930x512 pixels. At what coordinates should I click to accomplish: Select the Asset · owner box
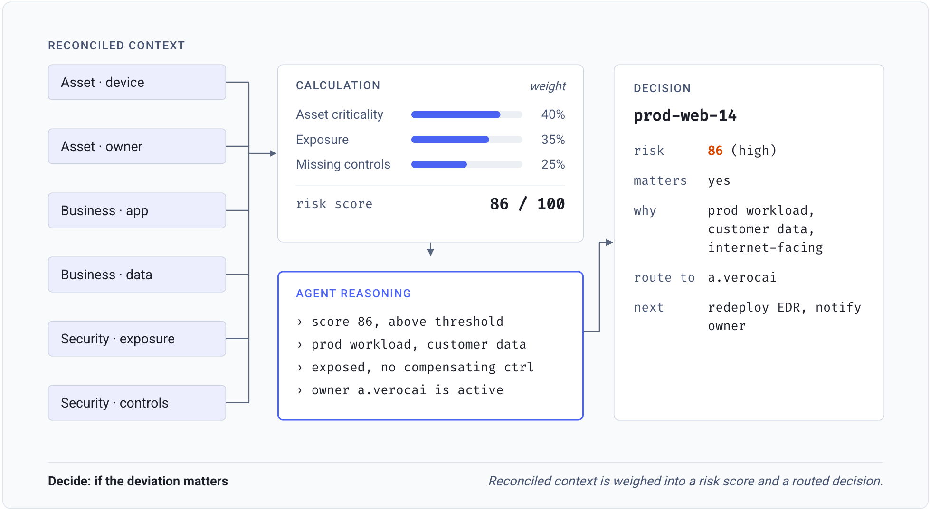pyautogui.click(x=137, y=146)
